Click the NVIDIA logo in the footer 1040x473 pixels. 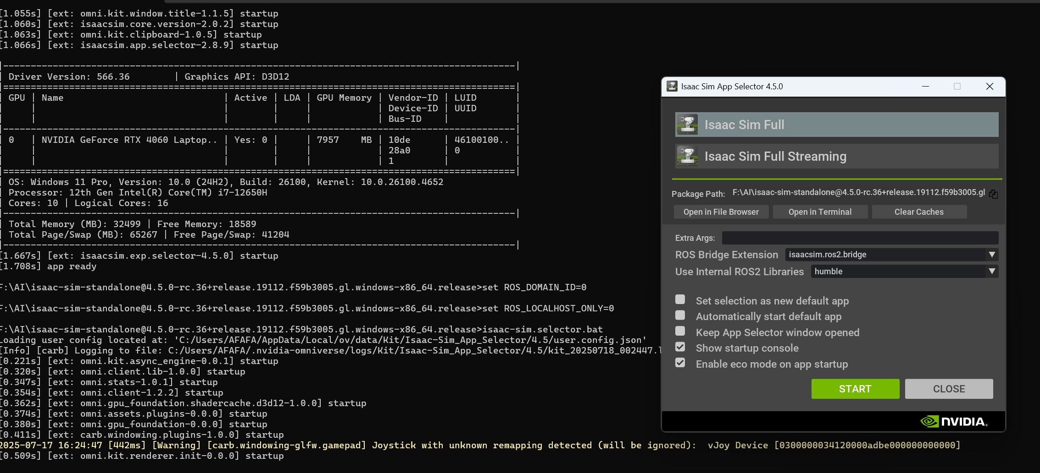point(954,421)
